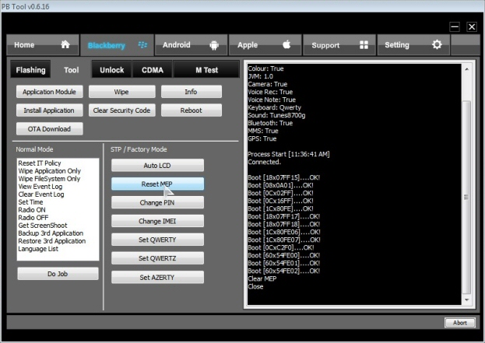The height and width of the screenshot is (343, 485).
Task: Click the Abort button
Action: pos(460,323)
